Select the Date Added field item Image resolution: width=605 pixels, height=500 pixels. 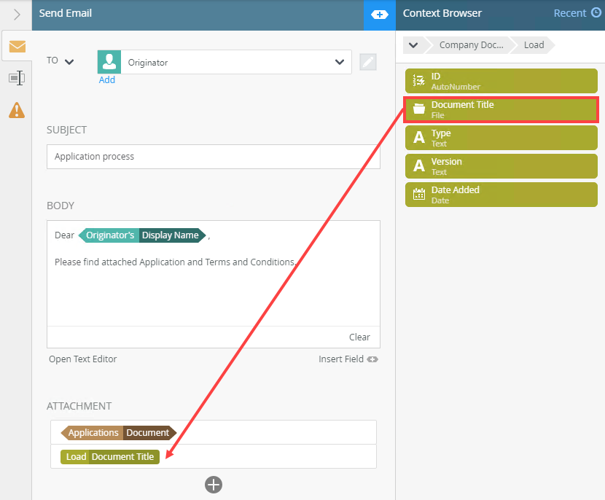coord(501,195)
